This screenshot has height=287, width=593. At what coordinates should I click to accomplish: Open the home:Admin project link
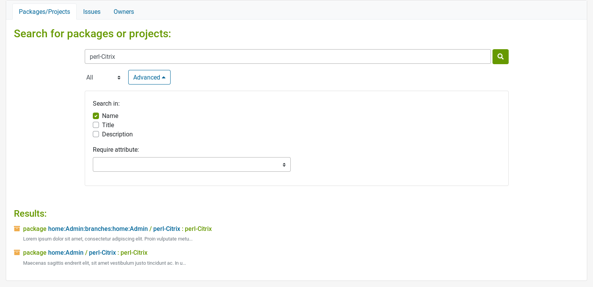click(x=66, y=252)
